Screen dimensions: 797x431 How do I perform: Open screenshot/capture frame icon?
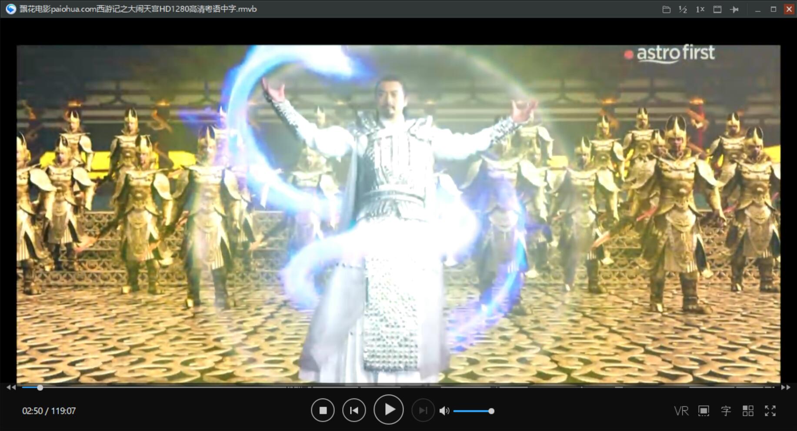tap(704, 411)
